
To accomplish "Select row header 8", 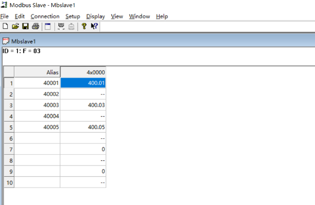I will point(9,160).
